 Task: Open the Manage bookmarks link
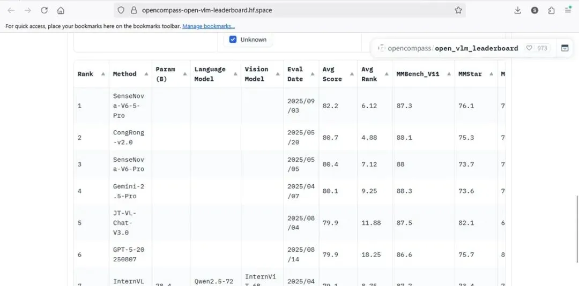209,26
